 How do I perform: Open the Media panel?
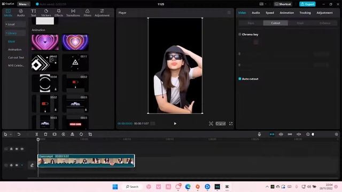pos(9,13)
